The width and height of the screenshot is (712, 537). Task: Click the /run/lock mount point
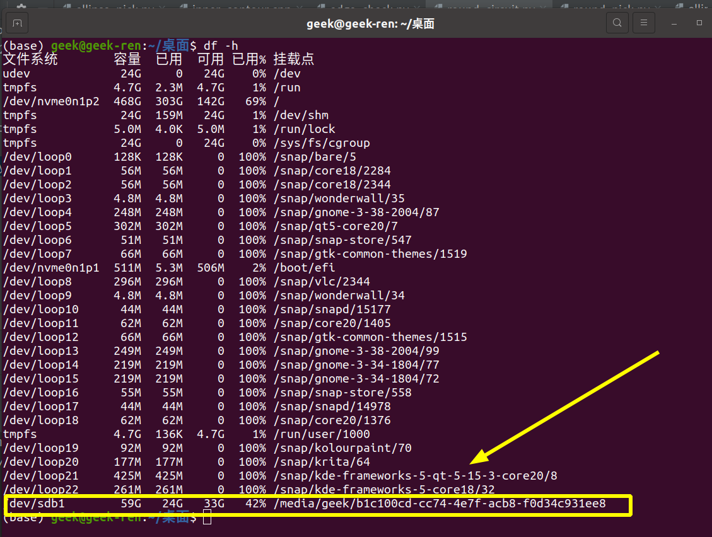[304, 129]
